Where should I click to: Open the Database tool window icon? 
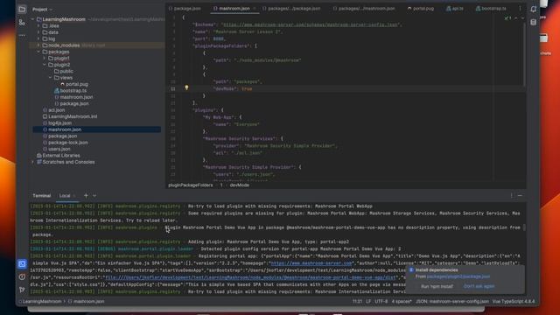[x=534, y=23]
